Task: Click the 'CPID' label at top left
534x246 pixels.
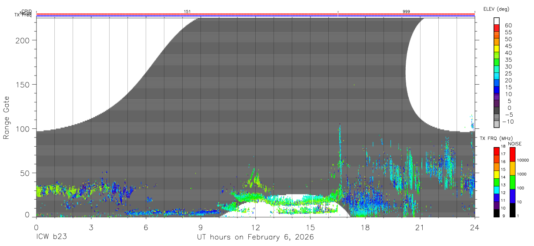Action: [27, 12]
